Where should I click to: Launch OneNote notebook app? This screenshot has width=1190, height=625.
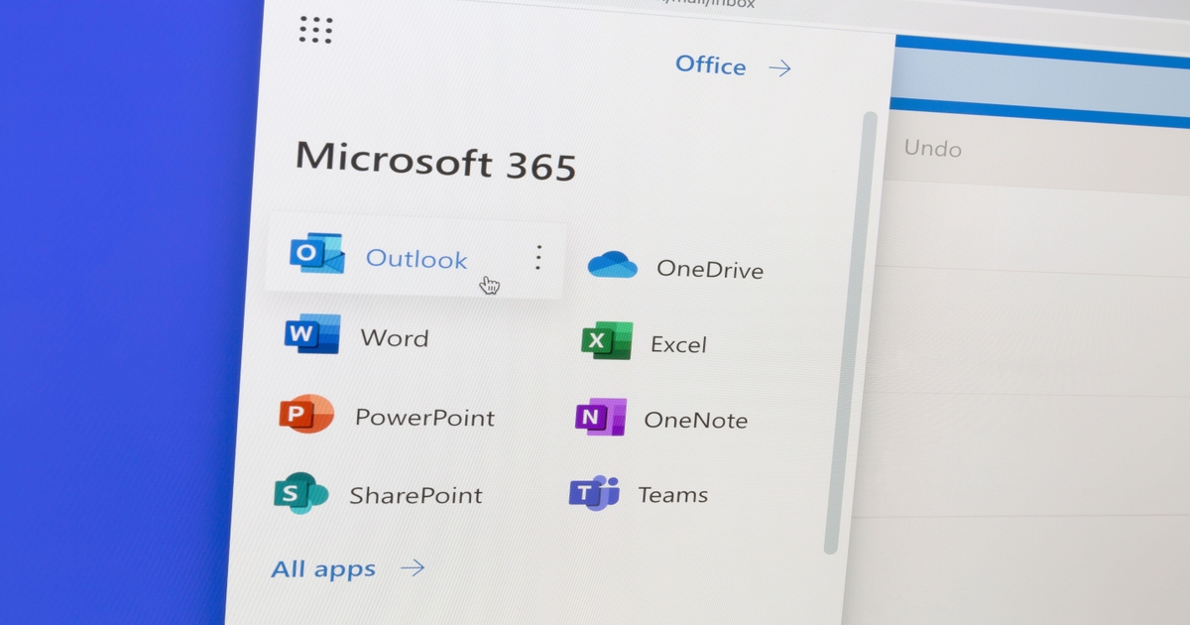coord(697,420)
